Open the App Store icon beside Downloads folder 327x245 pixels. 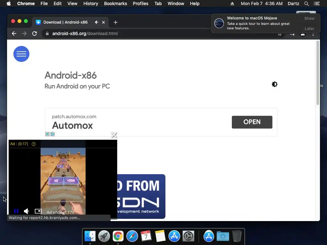[209, 236]
